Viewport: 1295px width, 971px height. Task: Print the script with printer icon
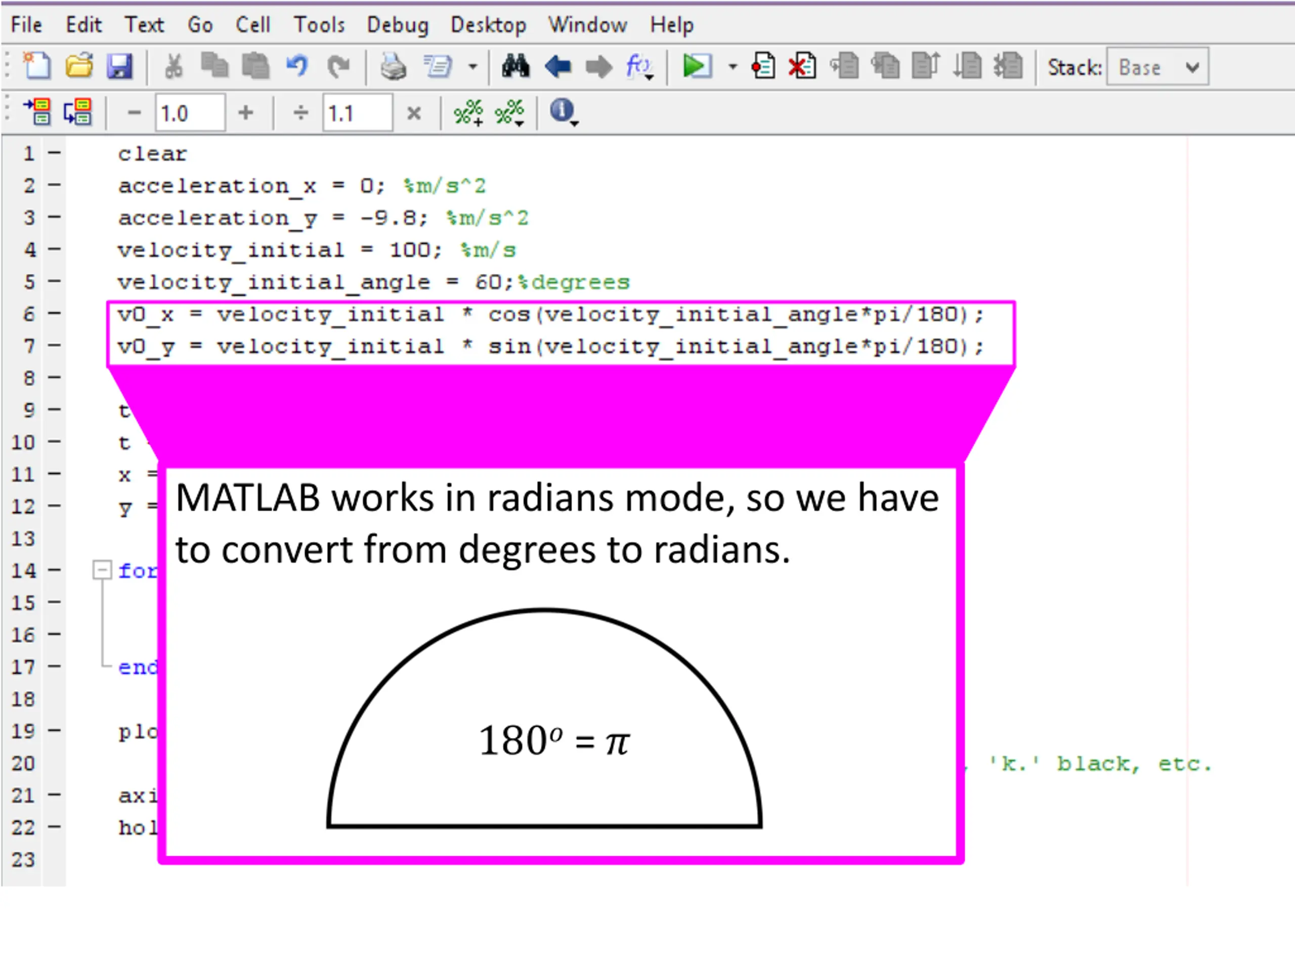(393, 66)
